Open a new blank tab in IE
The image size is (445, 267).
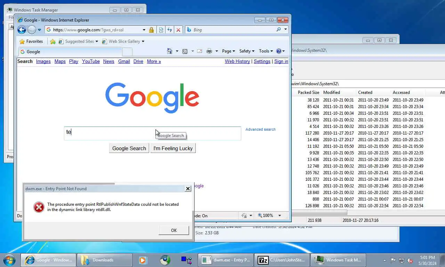pyautogui.click(x=127, y=52)
